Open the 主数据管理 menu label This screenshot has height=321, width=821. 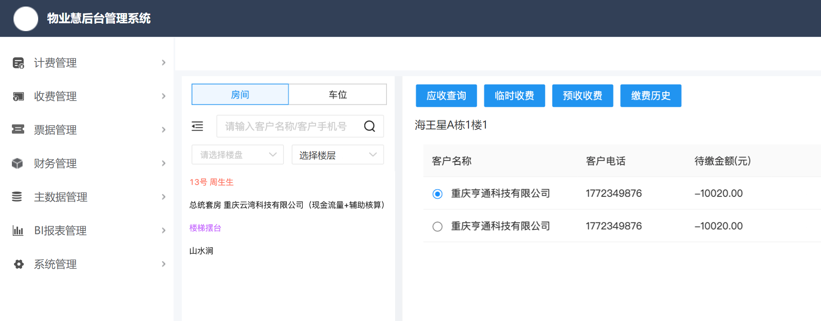click(61, 197)
